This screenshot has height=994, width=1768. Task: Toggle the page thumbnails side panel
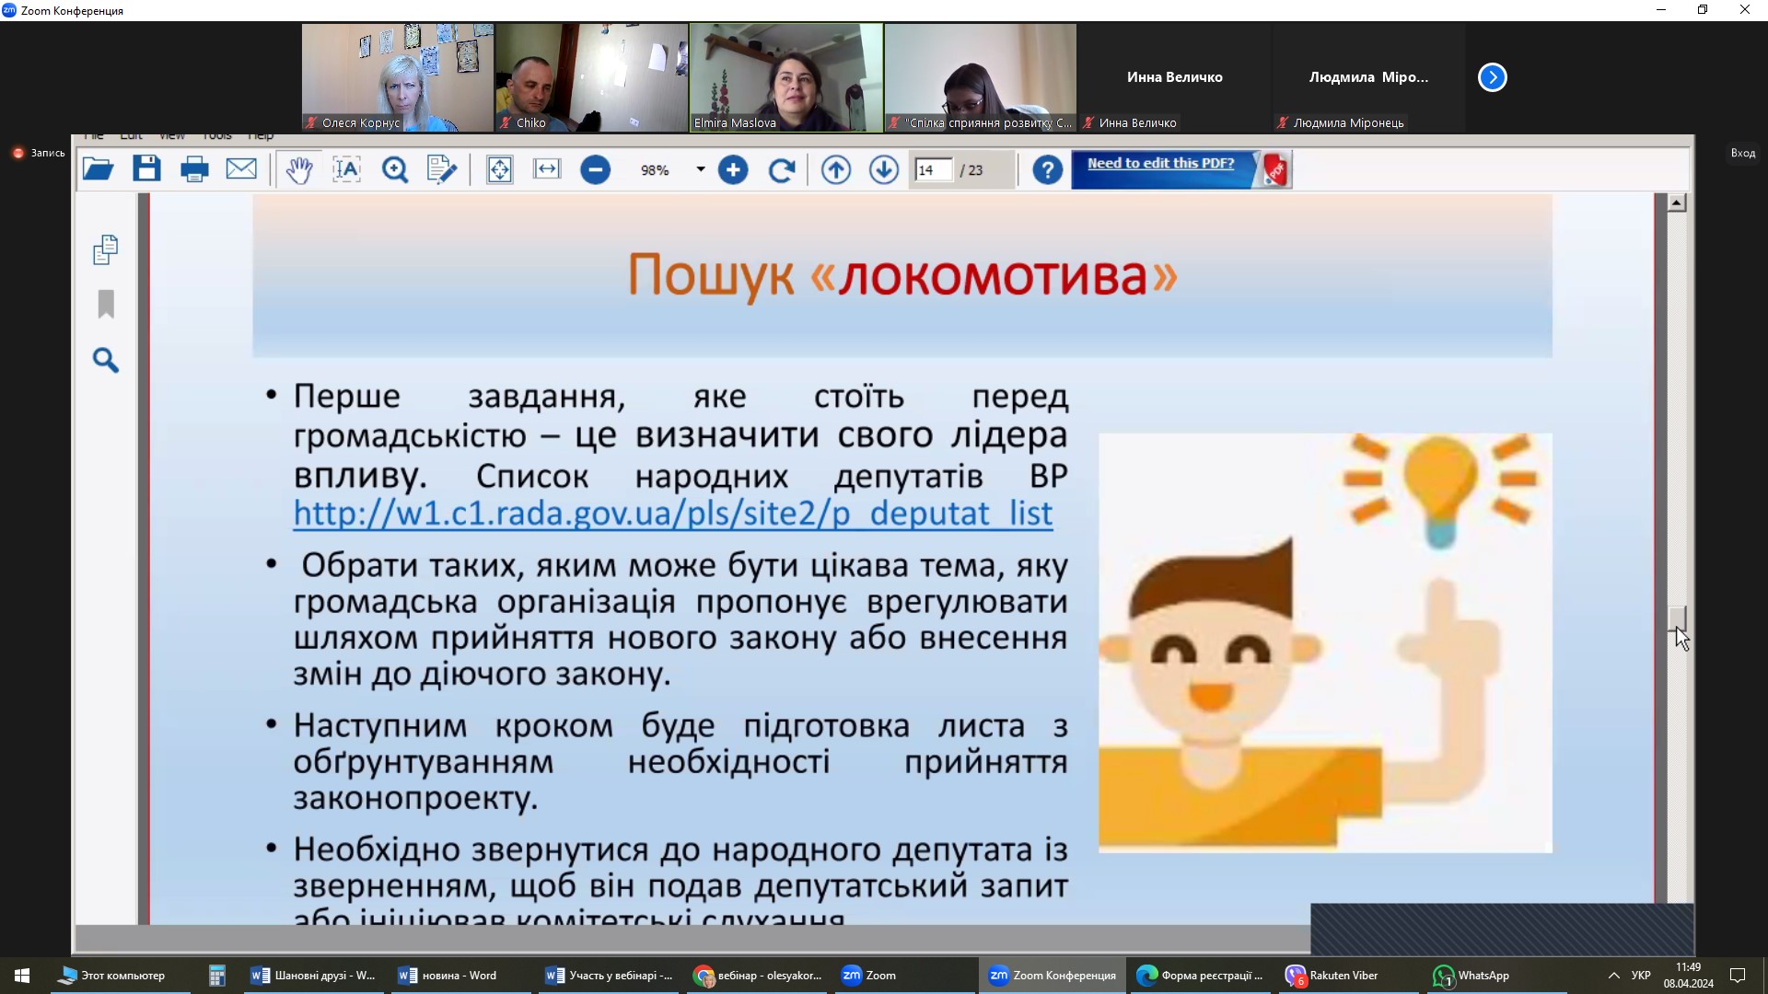pos(106,249)
